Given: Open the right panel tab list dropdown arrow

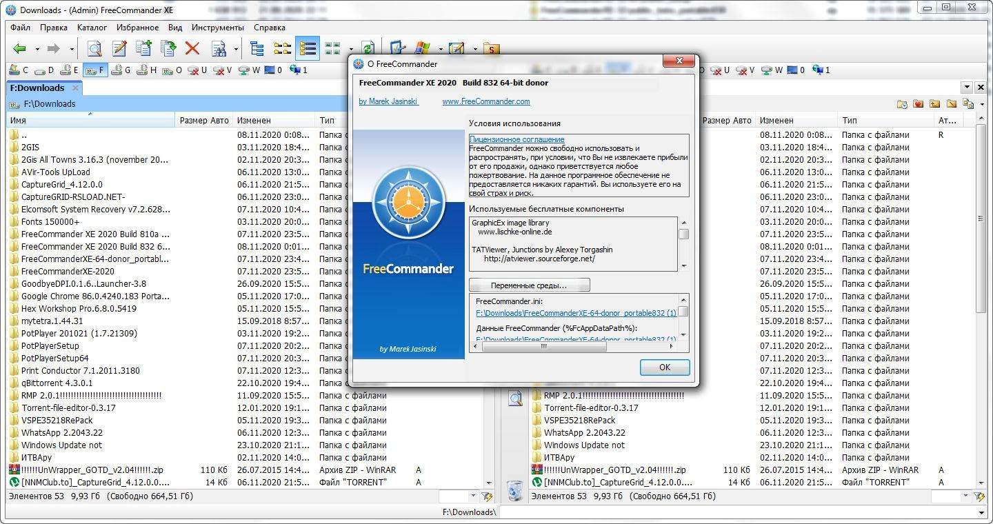Looking at the screenshot, I should click(x=967, y=88).
